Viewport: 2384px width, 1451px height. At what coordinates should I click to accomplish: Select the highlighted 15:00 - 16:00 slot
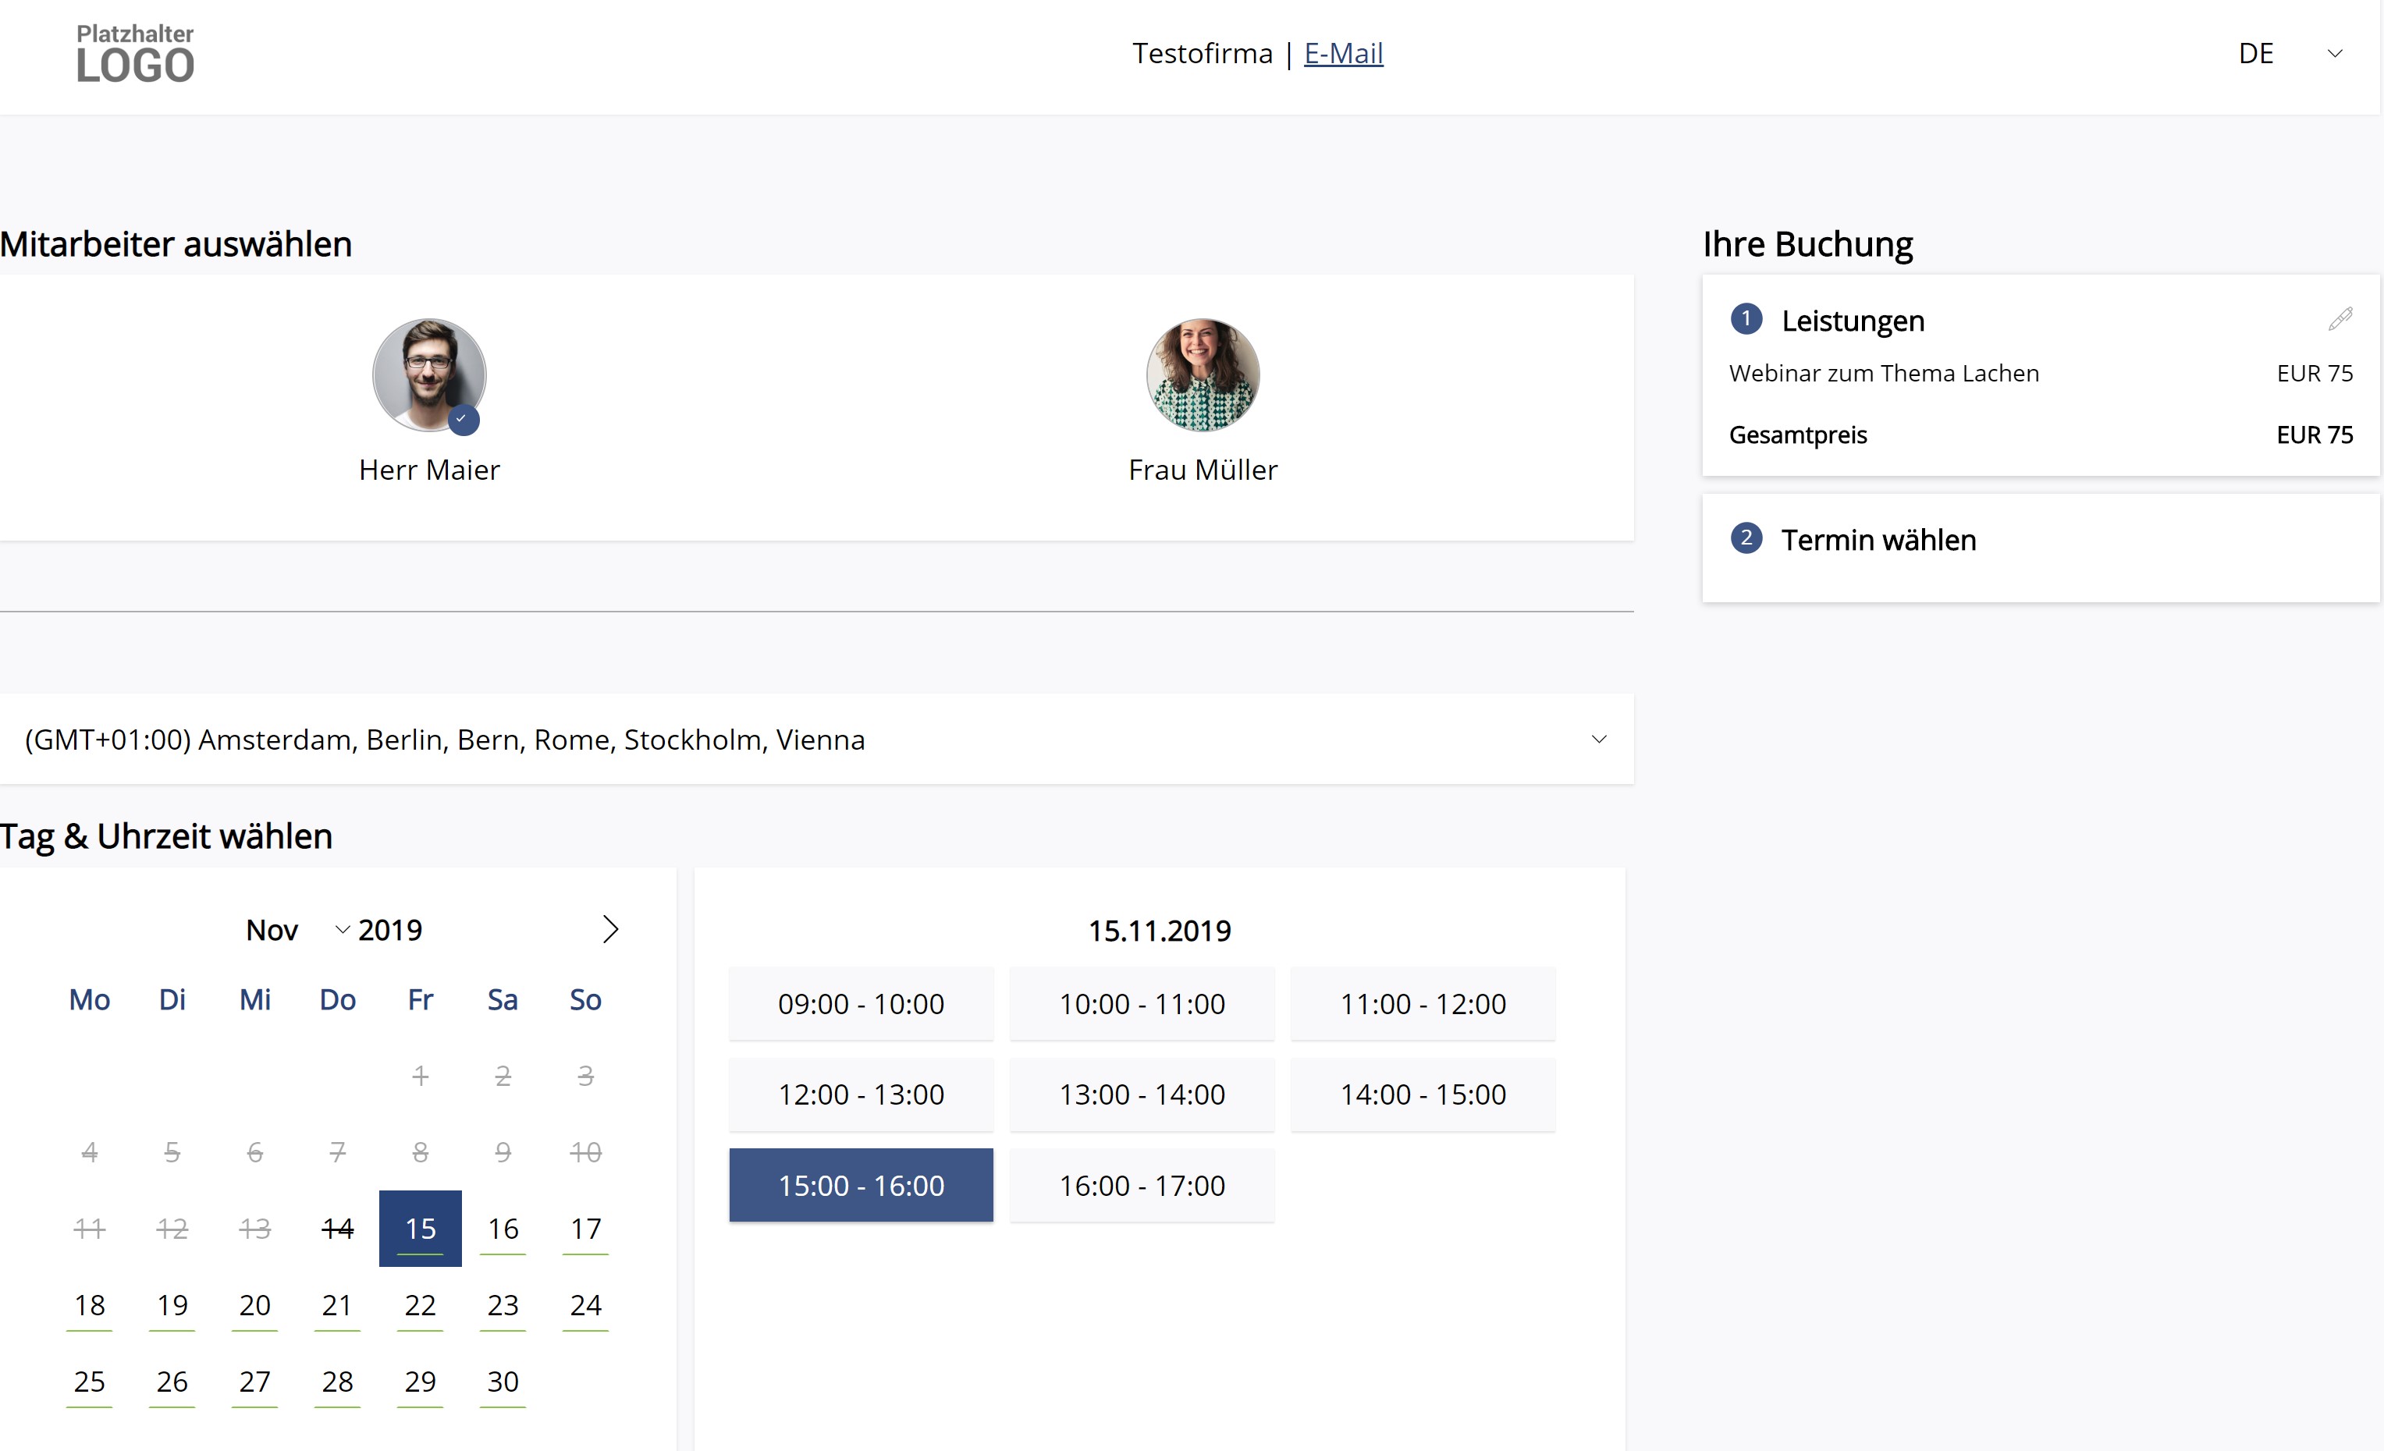tap(861, 1186)
